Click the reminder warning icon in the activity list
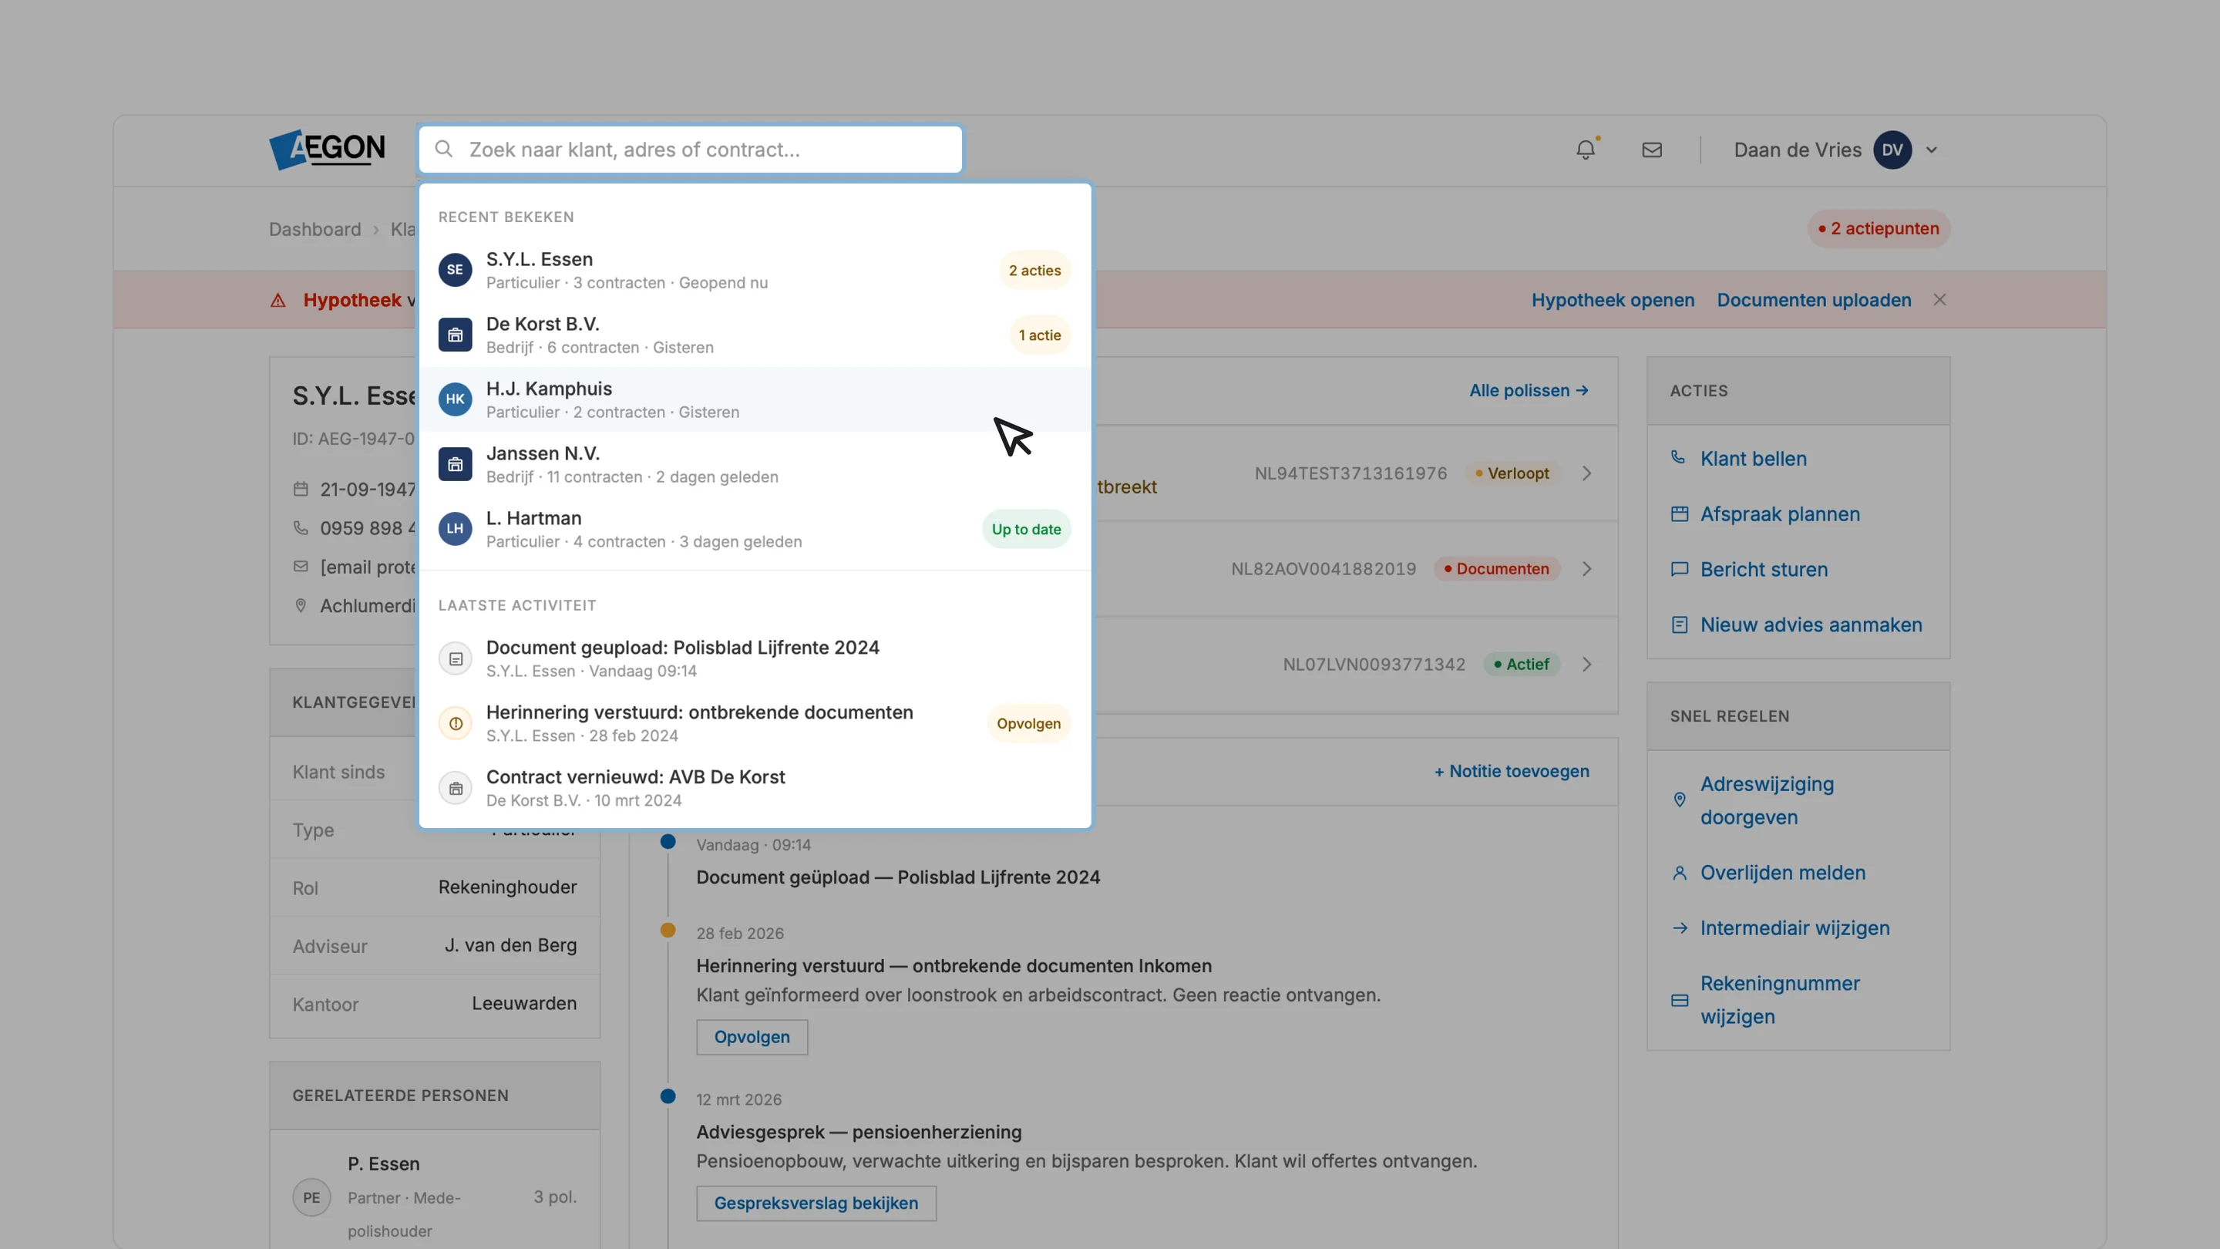Image resolution: width=2220 pixels, height=1249 pixels. click(455, 724)
